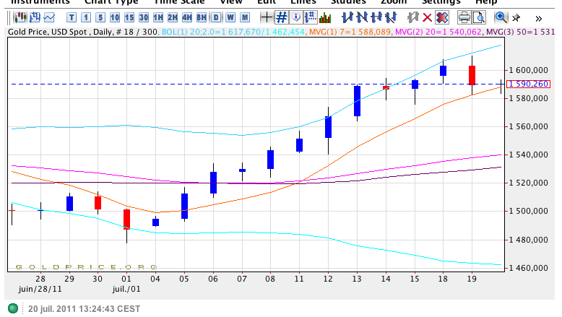Toggle the crosshair cursor button
The image size is (562, 317).
(267, 17)
